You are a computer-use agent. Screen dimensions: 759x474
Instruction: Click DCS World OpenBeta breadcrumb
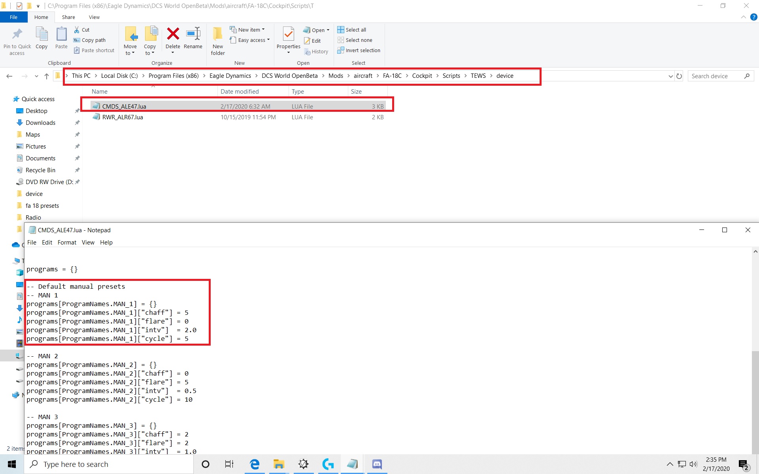pyautogui.click(x=289, y=76)
